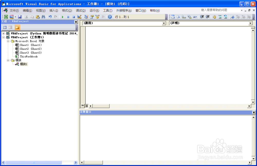Click the Uncomment Block icon
The image size is (257, 166).
click(x=226, y=17)
